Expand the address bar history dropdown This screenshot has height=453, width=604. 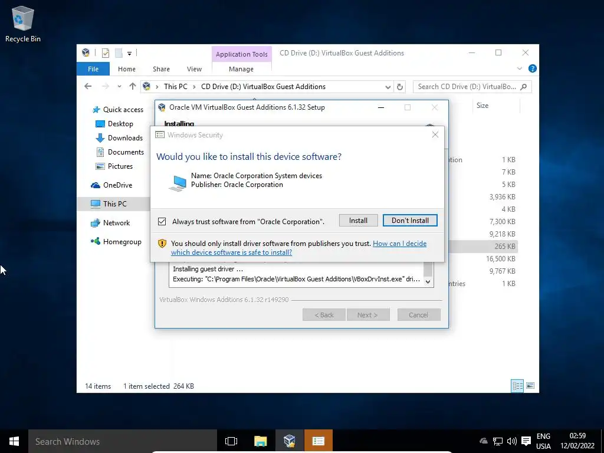click(388, 87)
